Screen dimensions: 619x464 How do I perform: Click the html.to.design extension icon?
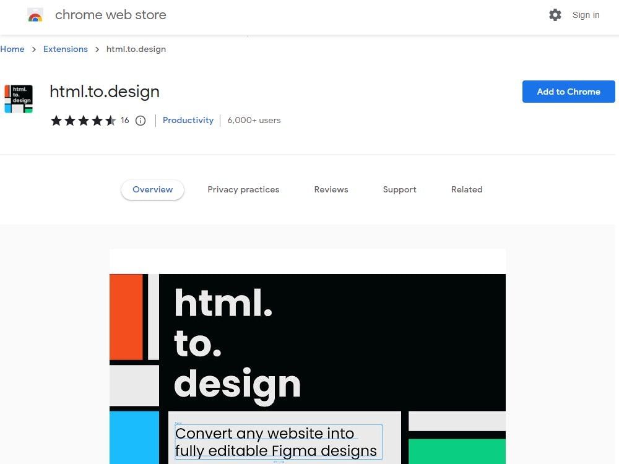pyautogui.click(x=19, y=98)
